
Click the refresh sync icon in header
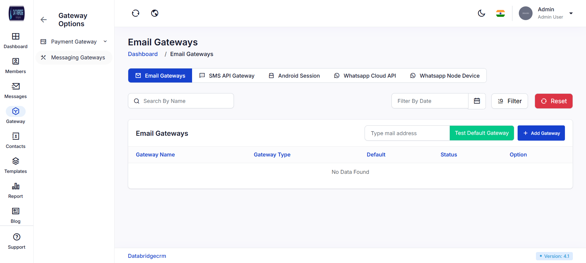tap(136, 13)
